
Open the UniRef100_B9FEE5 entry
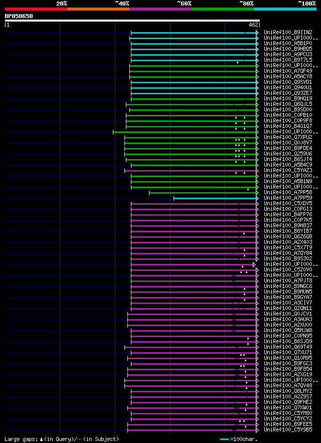[x=288, y=424]
